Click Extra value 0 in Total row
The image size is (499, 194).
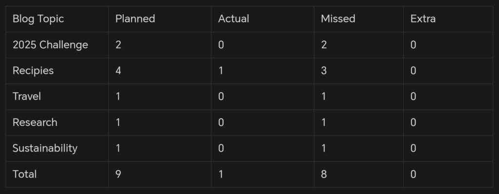pyautogui.click(x=413, y=174)
